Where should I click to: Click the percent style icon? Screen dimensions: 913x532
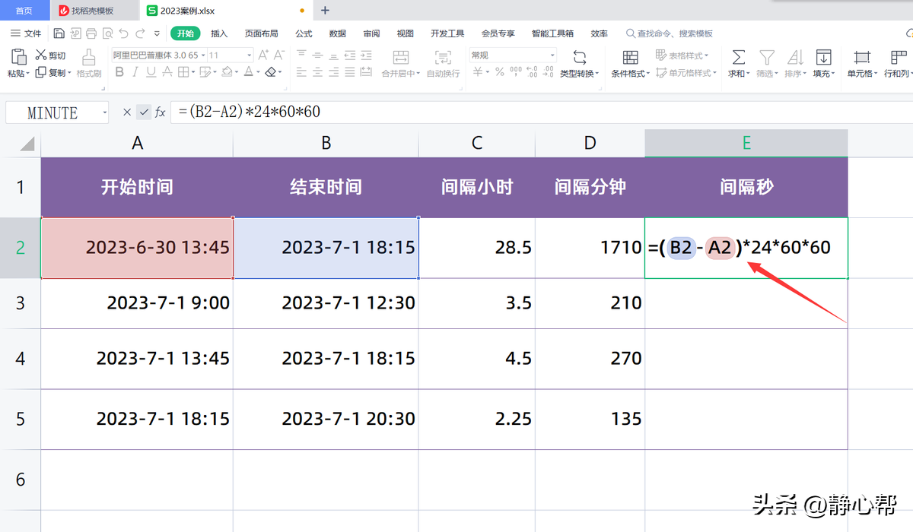[500, 72]
